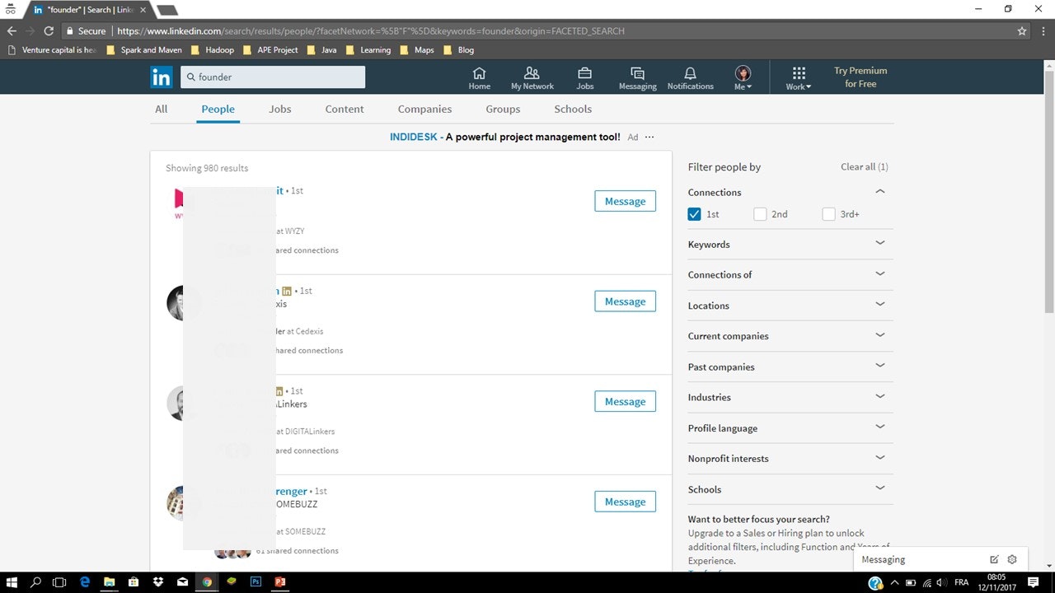This screenshot has height=593, width=1055.
Task: Click the search field containing 'founder'
Action: click(x=272, y=76)
